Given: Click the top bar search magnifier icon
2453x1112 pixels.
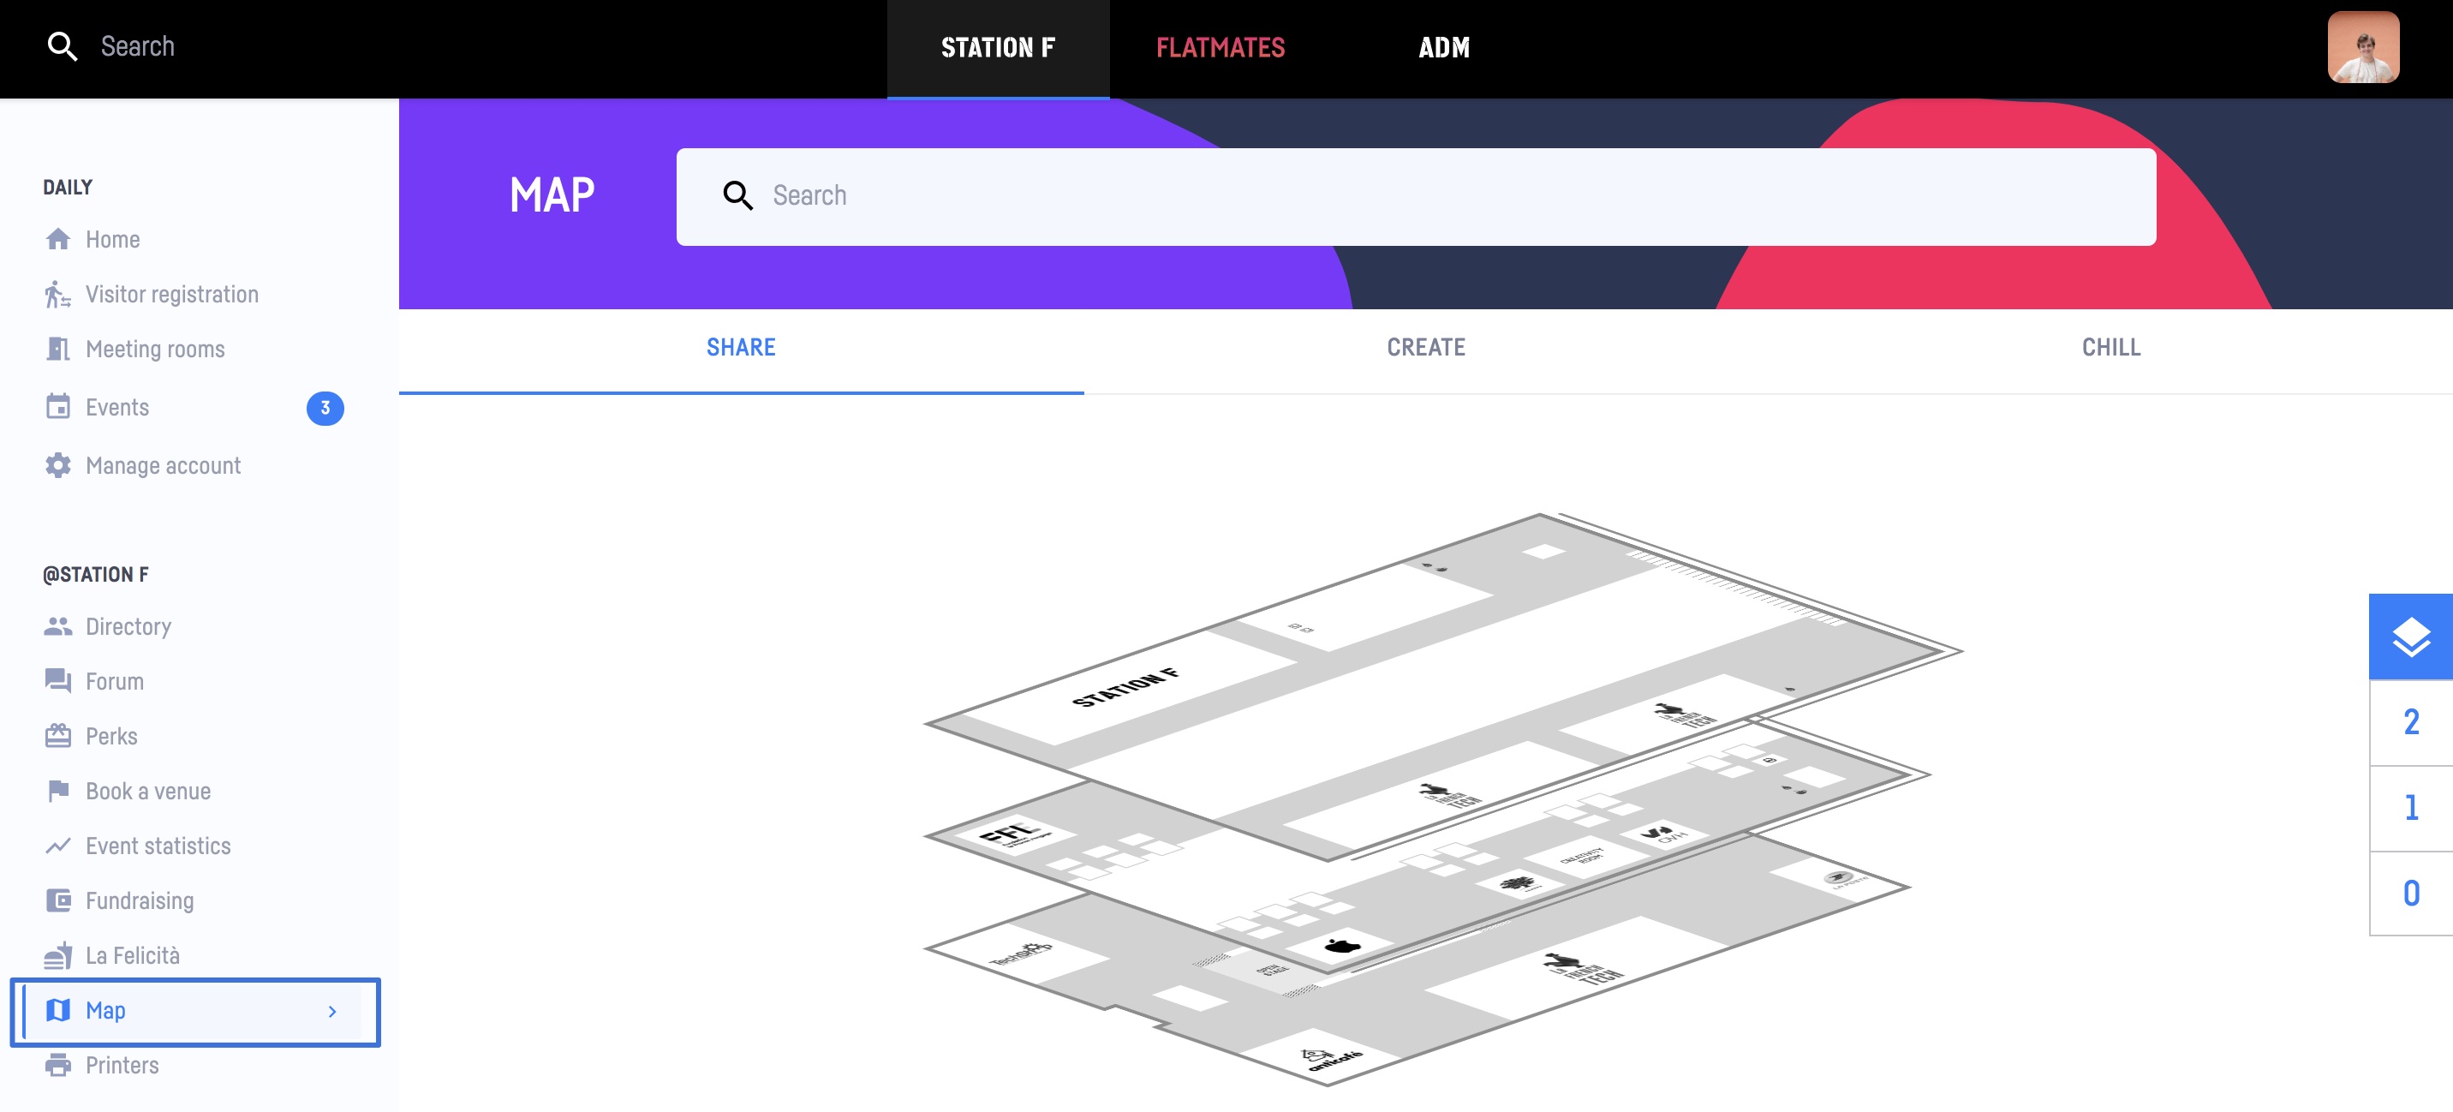Looking at the screenshot, I should (62, 45).
